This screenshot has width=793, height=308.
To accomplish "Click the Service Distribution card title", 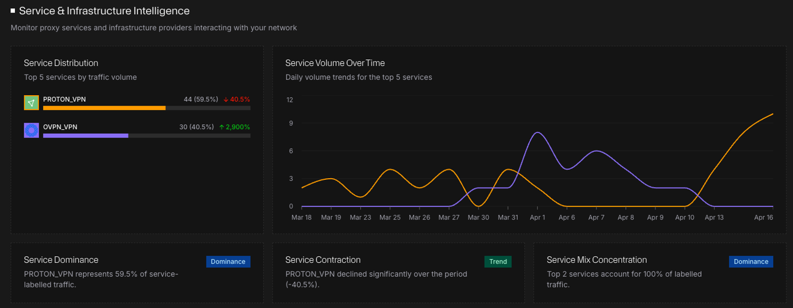I will pos(61,63).
